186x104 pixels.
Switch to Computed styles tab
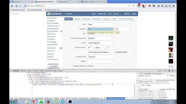pyautogui.click(x=148, y=74)
